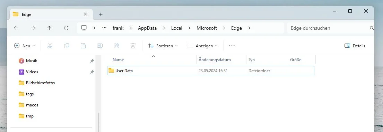
Task: Unpin Musik using its pin icon
Action: [x=92, y=61]
